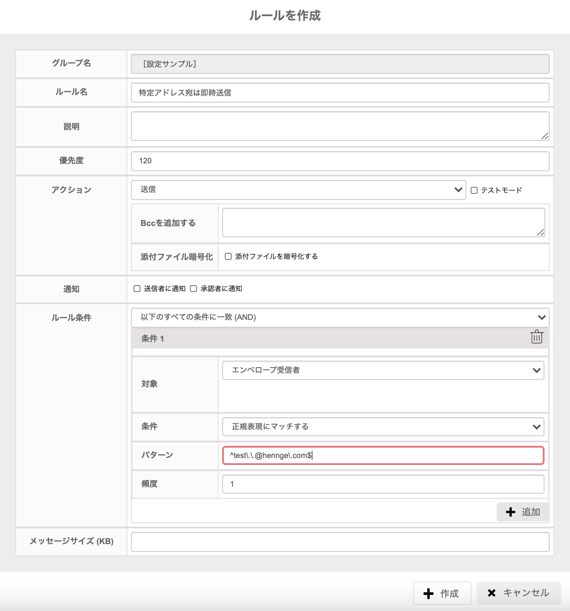Screen dimensions: 570x611
Task: Open the アクション dropdown showing 送信
Action: pyautogui.click(x=298, y=190)
